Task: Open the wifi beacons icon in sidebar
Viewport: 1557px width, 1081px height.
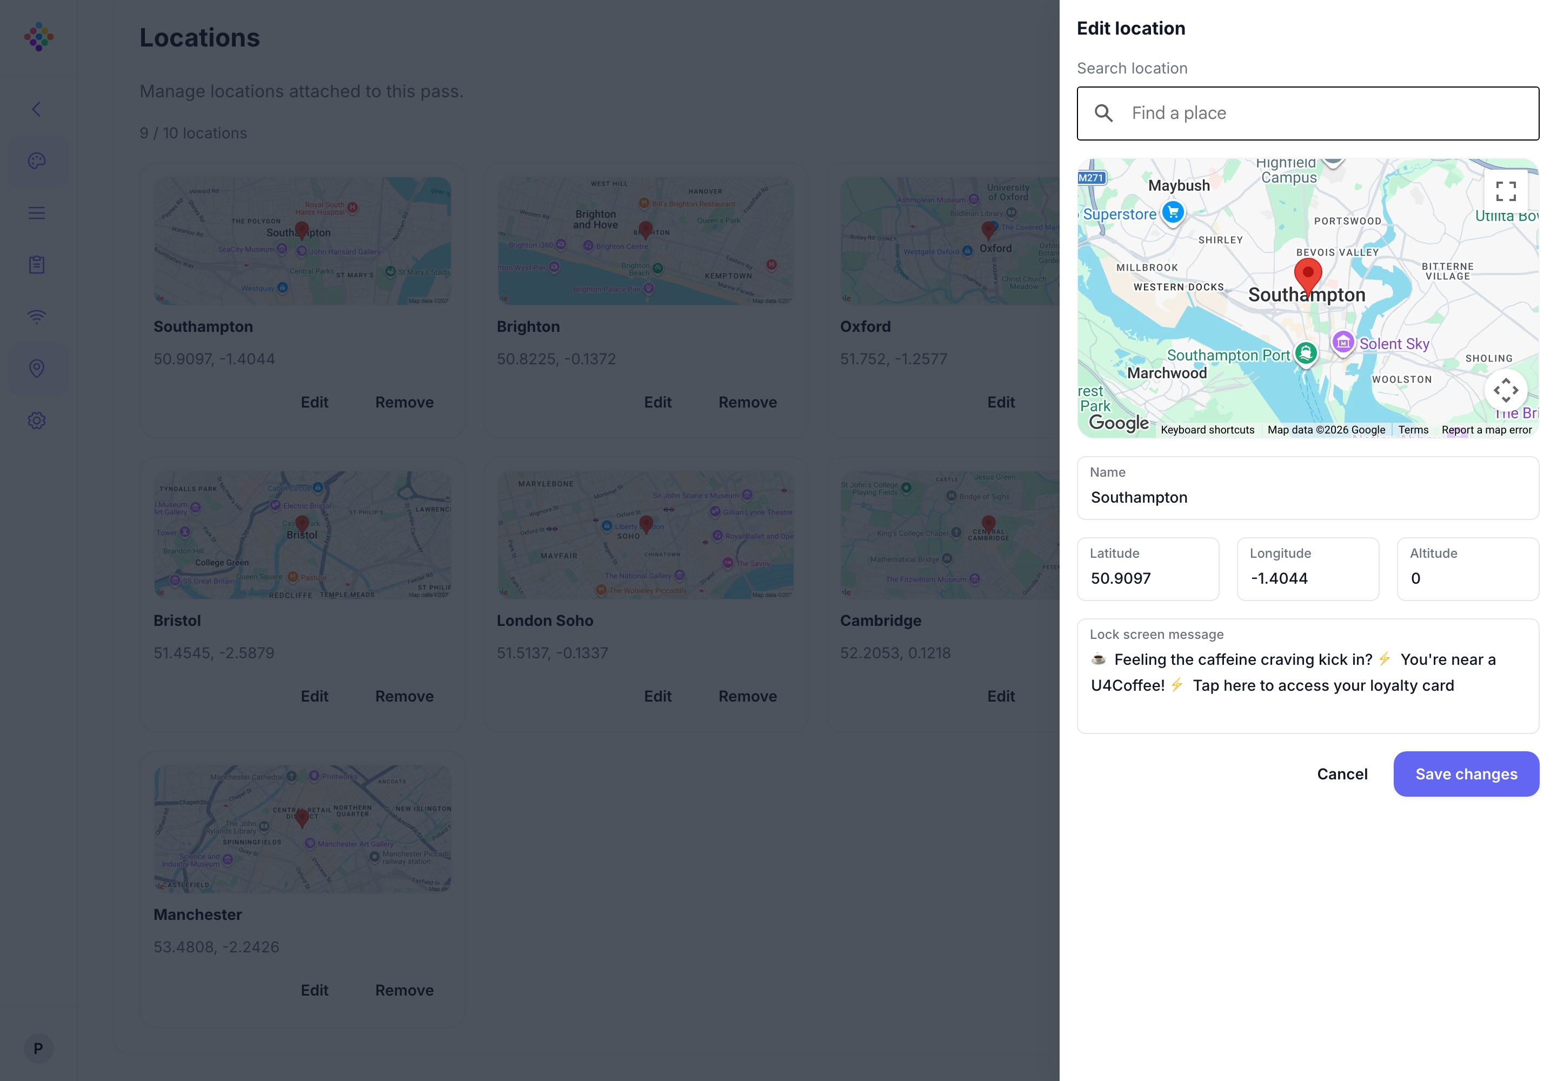Action: point(37,316)
